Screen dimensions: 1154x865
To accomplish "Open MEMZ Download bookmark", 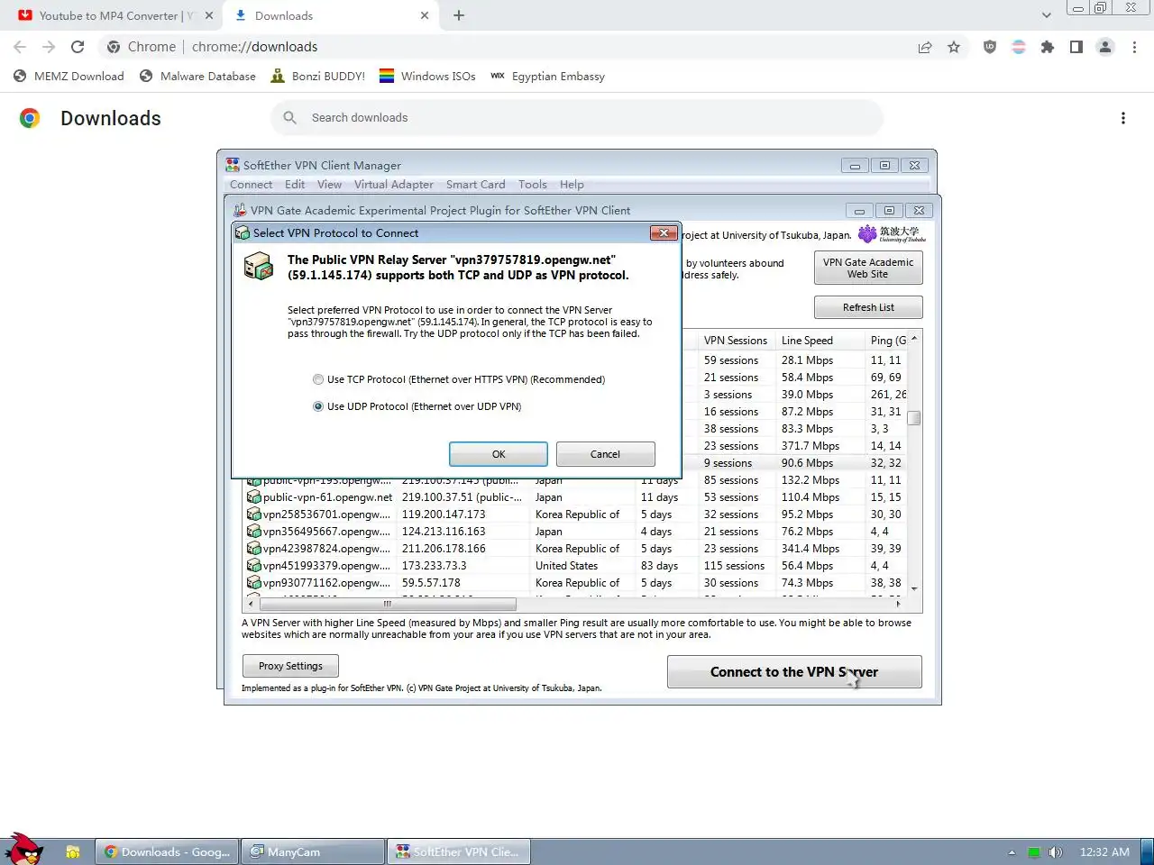I will 69,77.
